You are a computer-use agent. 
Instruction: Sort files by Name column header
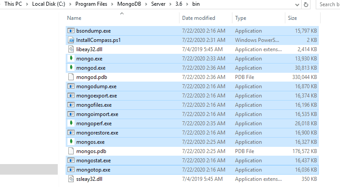(x=75, y=18)
